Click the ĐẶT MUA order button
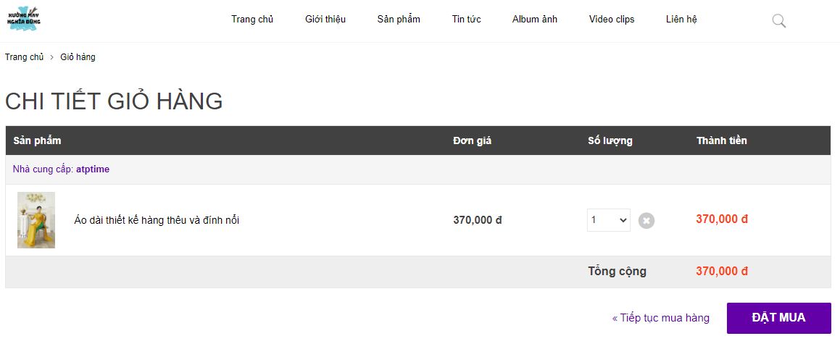 779,318
